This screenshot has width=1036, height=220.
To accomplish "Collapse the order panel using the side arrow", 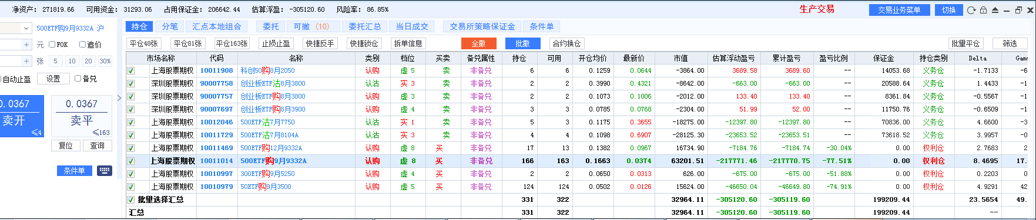I will tap(119, 98).
